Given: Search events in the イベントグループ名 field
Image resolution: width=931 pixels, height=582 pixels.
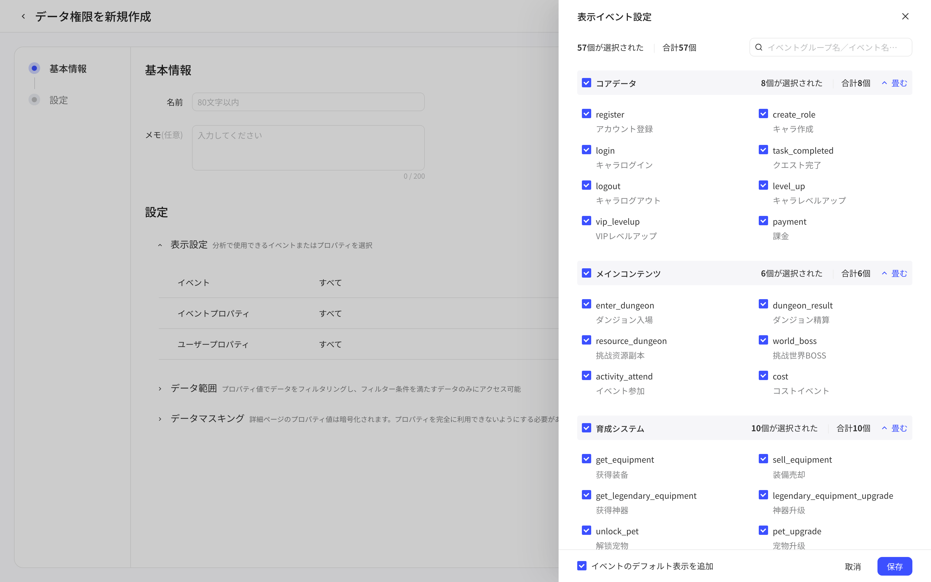Looking at the screenshot, I should [831, 47].
